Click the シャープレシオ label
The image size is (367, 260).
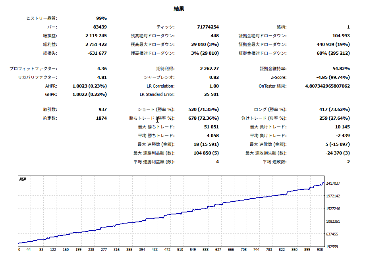tap(159, 77)
